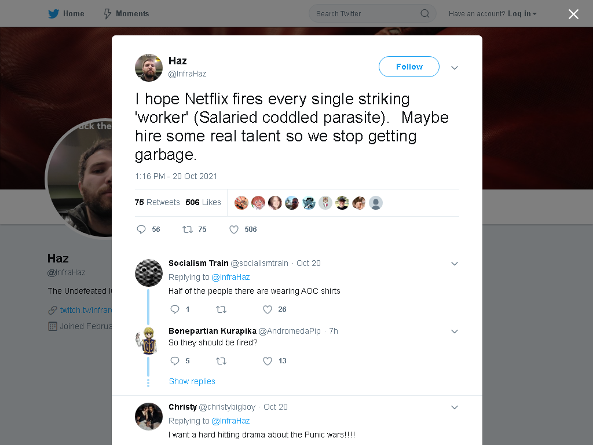Screen dimensions: 593x445
Task: Open the Log in dropdown
Action: [522, 14]
